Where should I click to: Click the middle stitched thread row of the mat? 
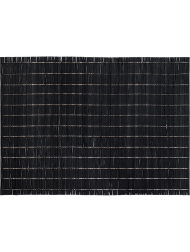pyautogui.click(x=95, y=126)
